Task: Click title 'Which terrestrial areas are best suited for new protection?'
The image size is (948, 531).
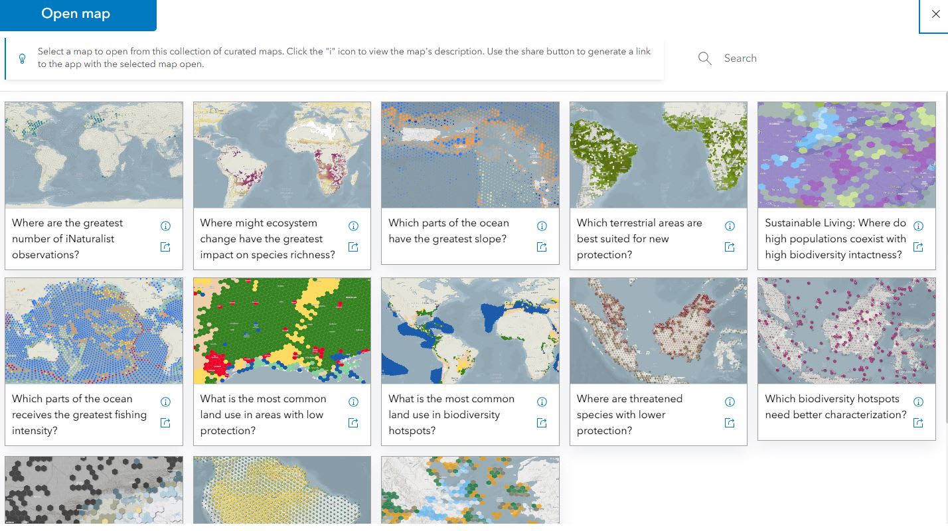Action: pyautogui.click(x=639, y=239)
